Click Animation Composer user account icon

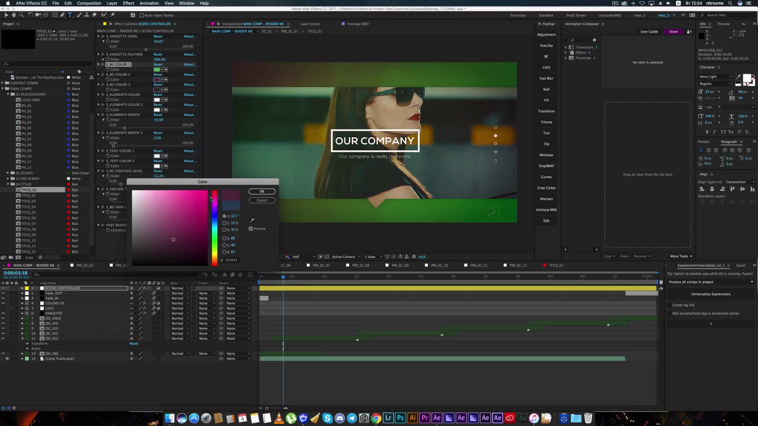pyautogui.click(x=689, y=31)
